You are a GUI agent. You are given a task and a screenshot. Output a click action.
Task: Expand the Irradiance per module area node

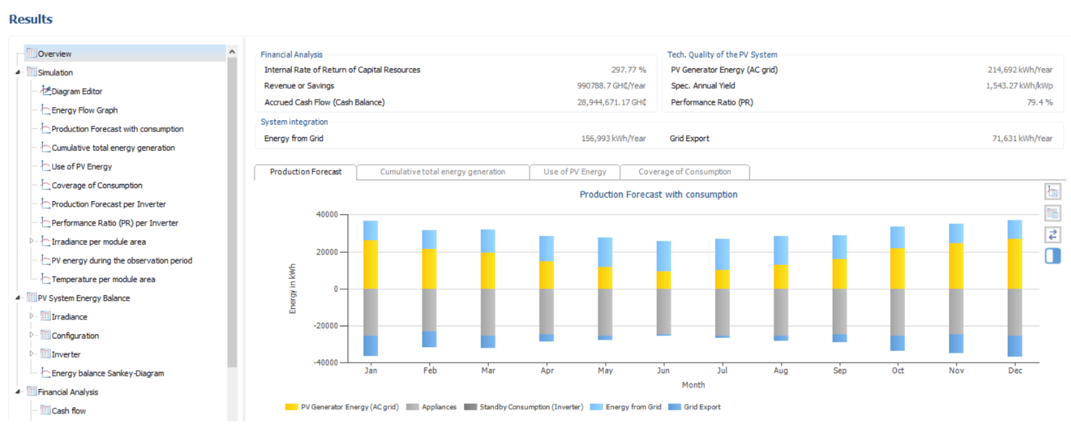pos(31,241)
